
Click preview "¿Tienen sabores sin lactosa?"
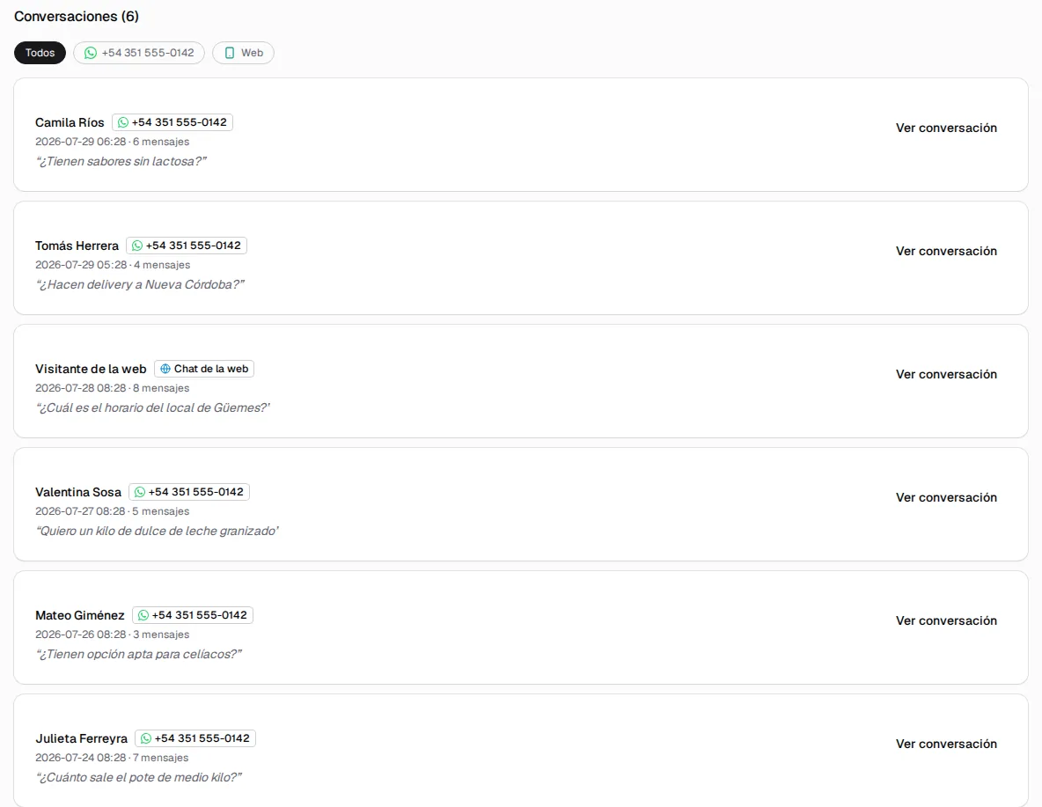click(121, 162)
